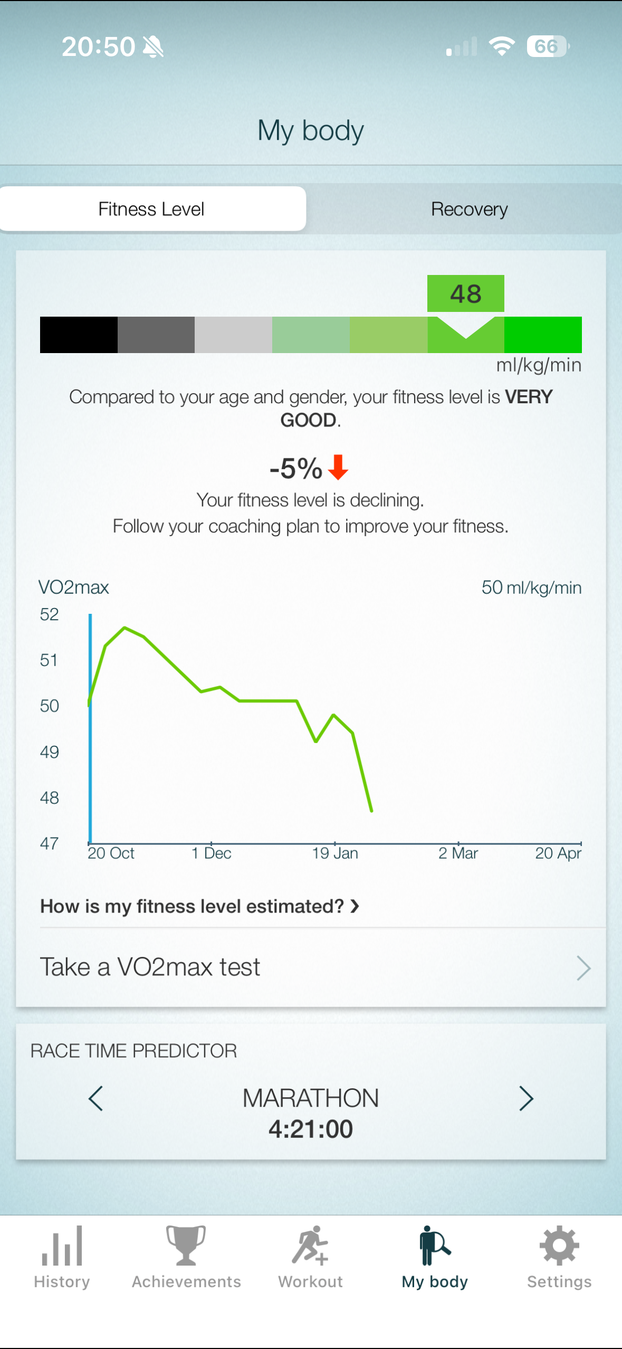Switch to the Recovery tab
622x1349 pixels.
point(469,209)
